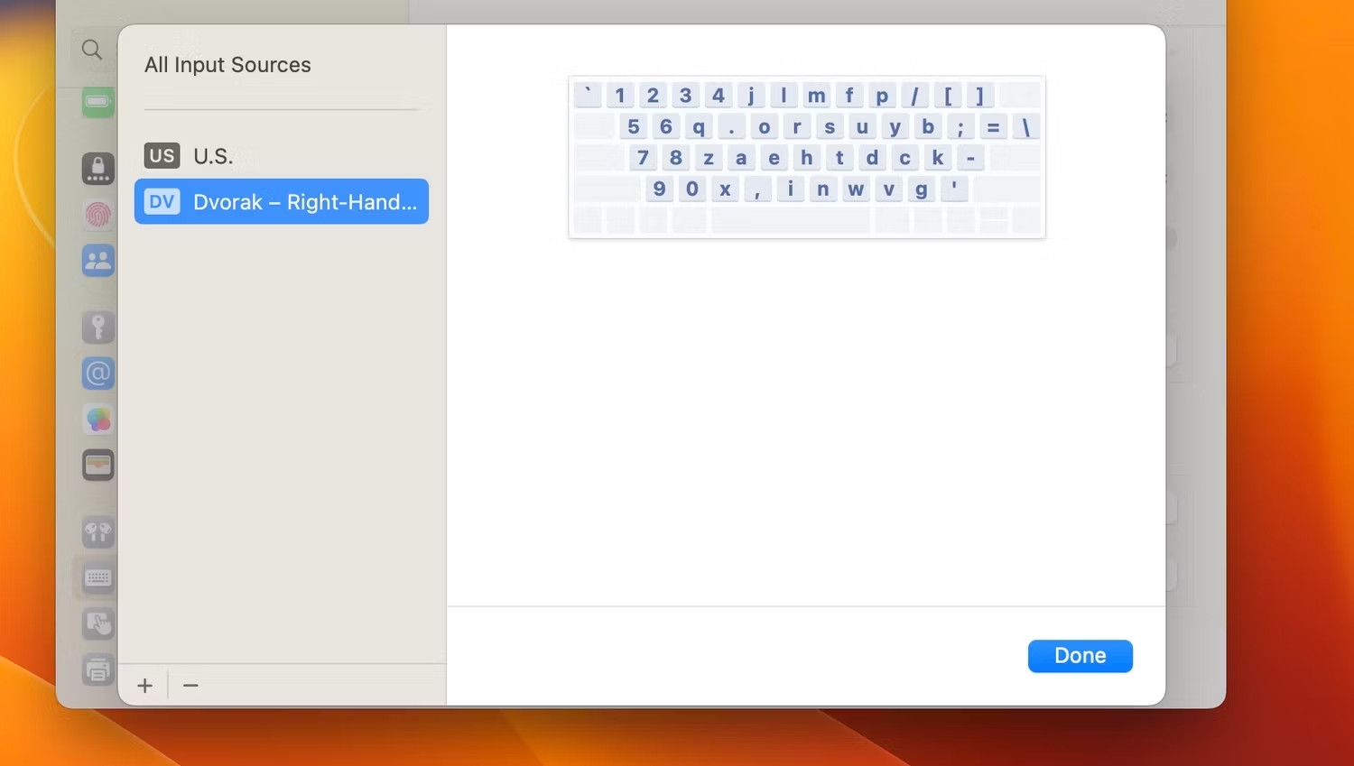Open Wallet & Apple Pay settings icon
1354x766 pixels.
point(98,466)
